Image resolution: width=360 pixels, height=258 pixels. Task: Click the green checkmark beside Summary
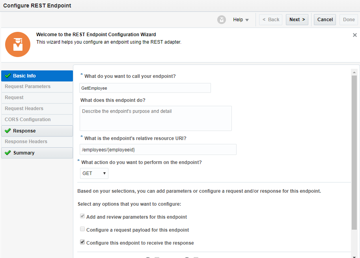(8, 153)
